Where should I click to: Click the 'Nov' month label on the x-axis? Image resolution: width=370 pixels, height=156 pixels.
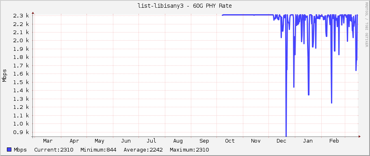coord(255,141)
